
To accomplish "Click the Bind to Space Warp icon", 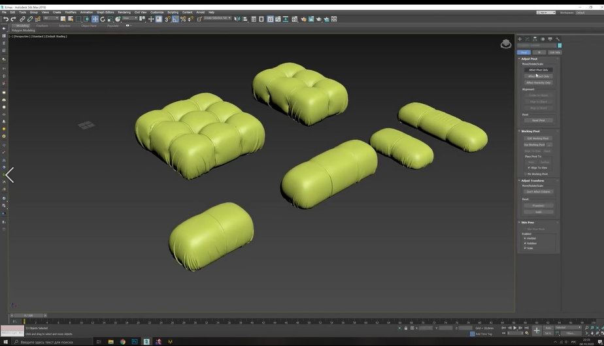I will point(38,19).
